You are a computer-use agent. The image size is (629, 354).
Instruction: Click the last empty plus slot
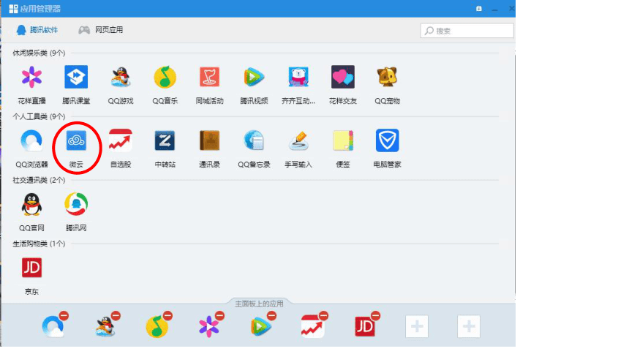(469, 326)
